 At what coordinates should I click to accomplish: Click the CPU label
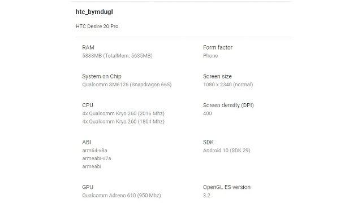[88, 105]
